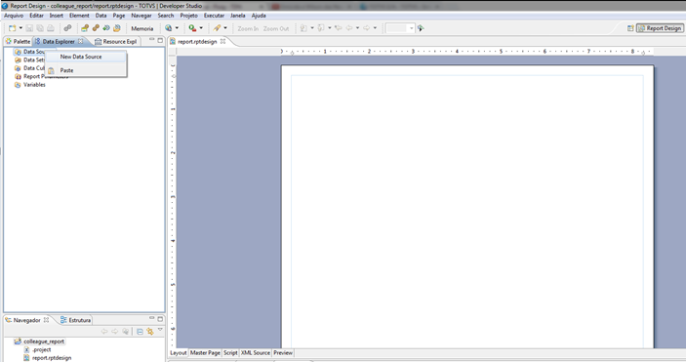Click the globe web browser toolbar icon
686x362 pixels.
tap(169, 28)
